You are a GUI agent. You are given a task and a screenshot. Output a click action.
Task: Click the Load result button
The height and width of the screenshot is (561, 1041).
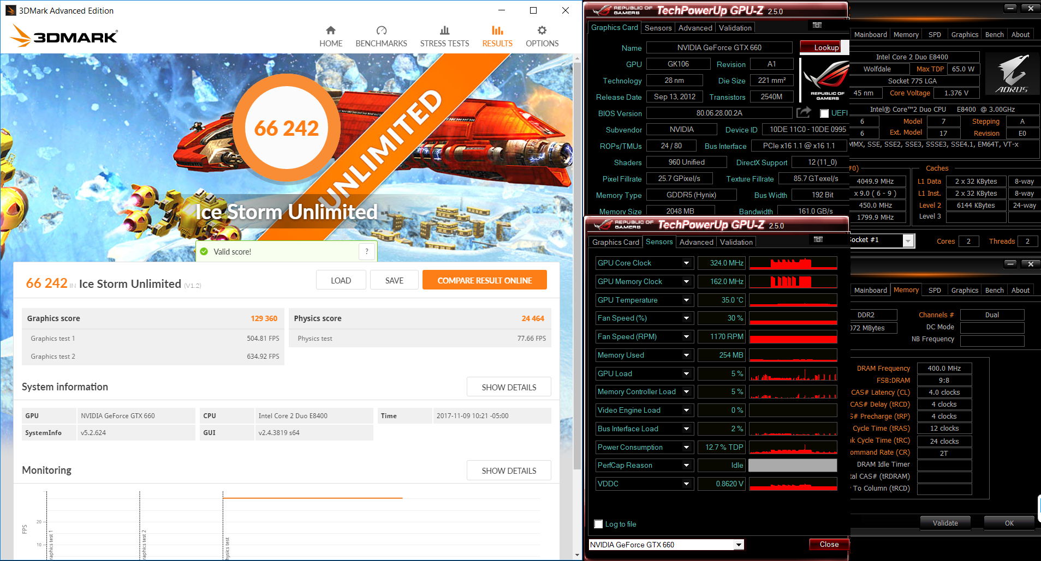click(x=341, y=280)
